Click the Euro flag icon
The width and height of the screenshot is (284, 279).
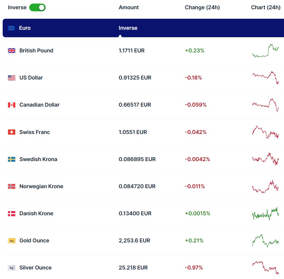click(x=11, y=28)
